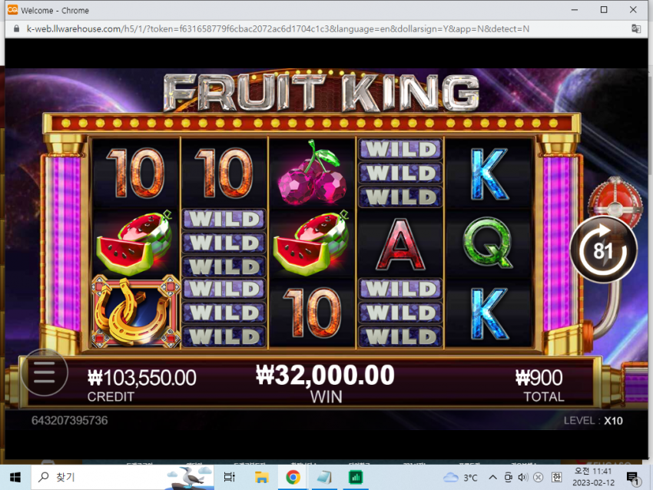Open the hamburger menu button
The height and width of the screenshot is (490, 653).
[x=44, y=372]
